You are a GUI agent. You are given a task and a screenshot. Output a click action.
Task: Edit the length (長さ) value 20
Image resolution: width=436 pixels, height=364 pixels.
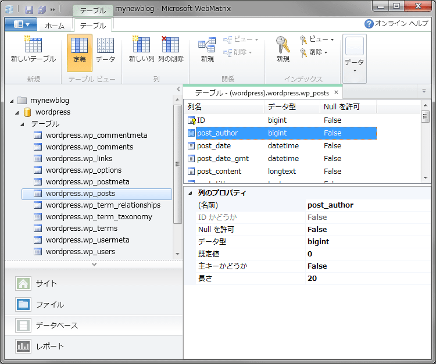coord(368,279)
